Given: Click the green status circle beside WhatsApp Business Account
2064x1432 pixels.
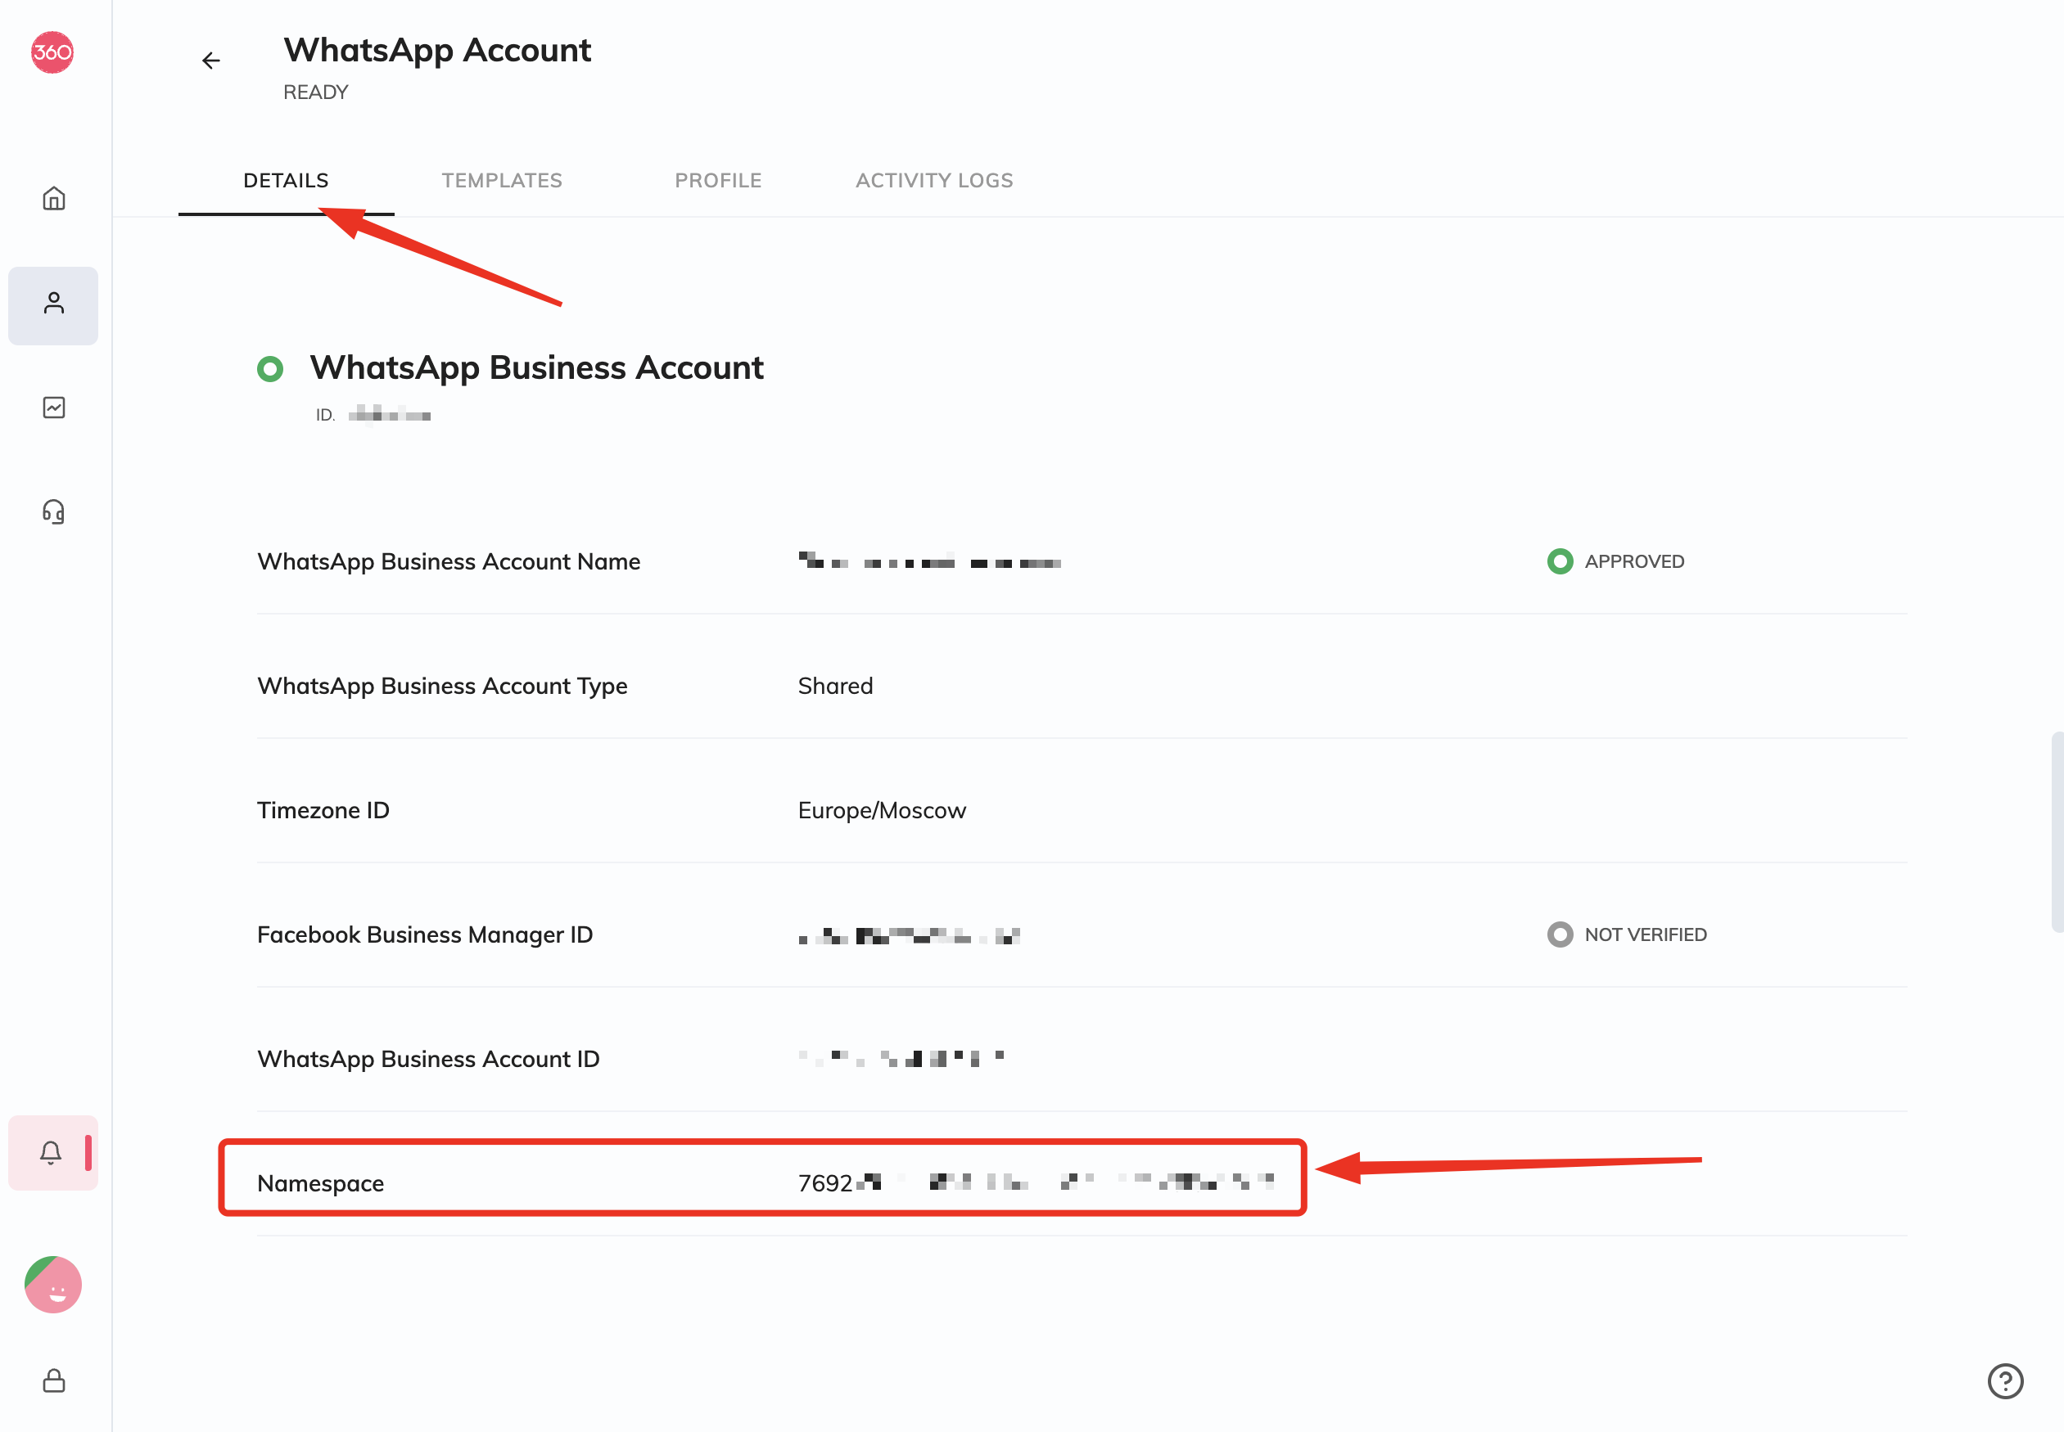Looking at the screenshot, I should 269,369.
